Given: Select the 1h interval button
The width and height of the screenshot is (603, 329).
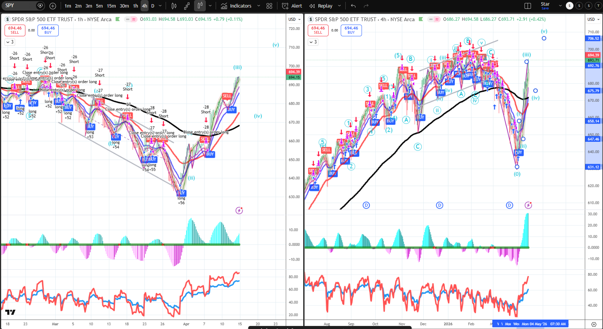Looking at the screenshot, I should 135,6.
